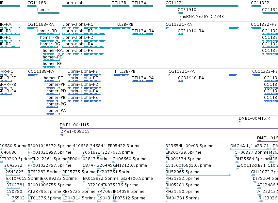
Task: Open BAC clone DME1-004H15
Action: click(169, 128)
